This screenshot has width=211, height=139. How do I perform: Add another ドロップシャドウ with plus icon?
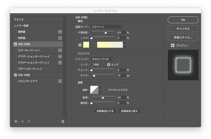tap(60, 81)
